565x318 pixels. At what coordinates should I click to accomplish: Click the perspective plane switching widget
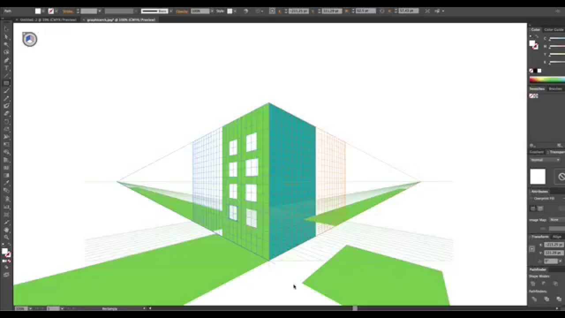point(30,39)
